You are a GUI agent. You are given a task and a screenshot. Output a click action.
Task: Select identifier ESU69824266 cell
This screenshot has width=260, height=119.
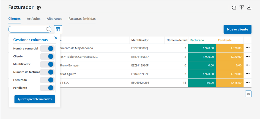click(x=147, y=83)
